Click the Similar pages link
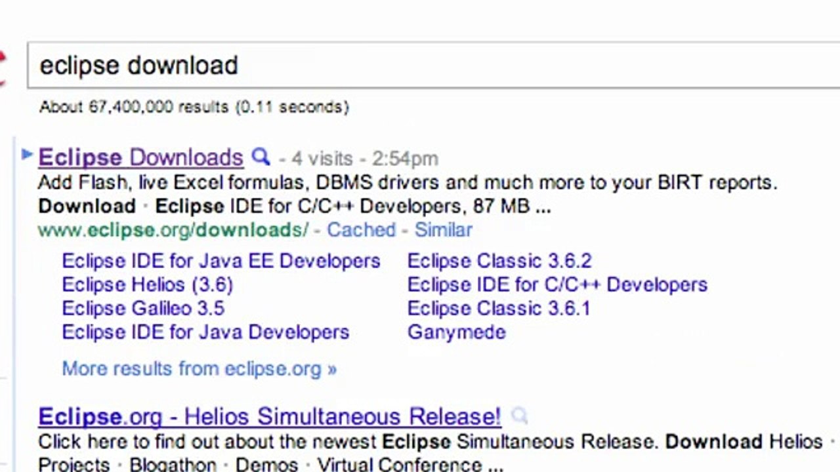The height and width of the screenshot is (472, 840). coord(443,230)
